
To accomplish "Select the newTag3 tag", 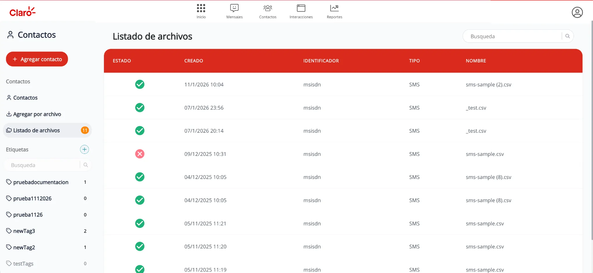I will pos(24,231).
